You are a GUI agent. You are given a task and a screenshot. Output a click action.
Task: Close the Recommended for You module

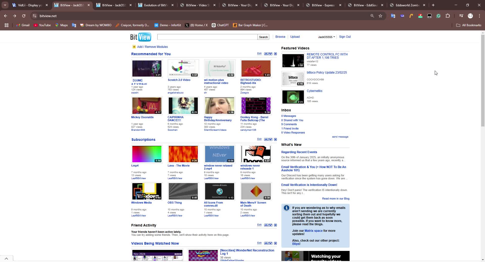(x=275, y=54)
